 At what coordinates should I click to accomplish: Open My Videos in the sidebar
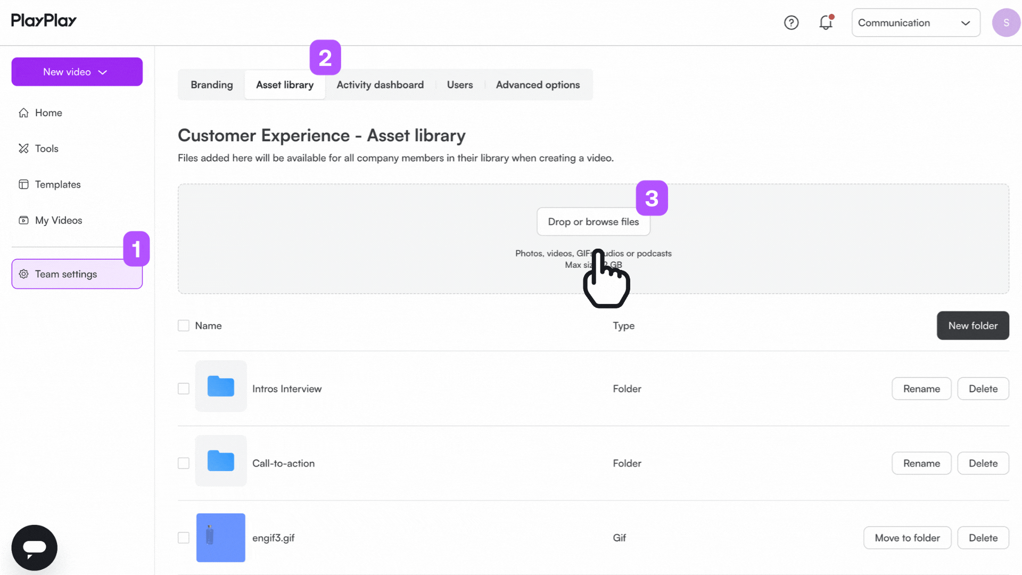58,220
